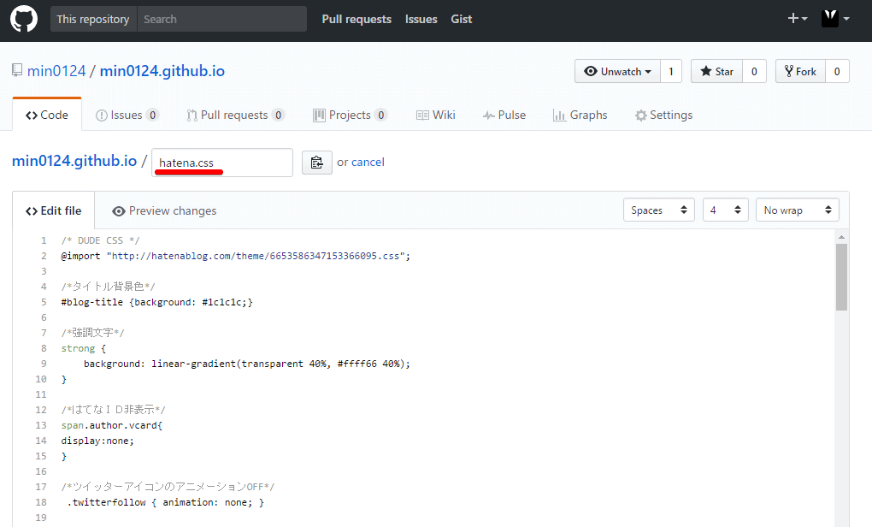Viewport: 872px width, 527px height.
Task: Open the plus create-new menu
Action: click(798, 18)
